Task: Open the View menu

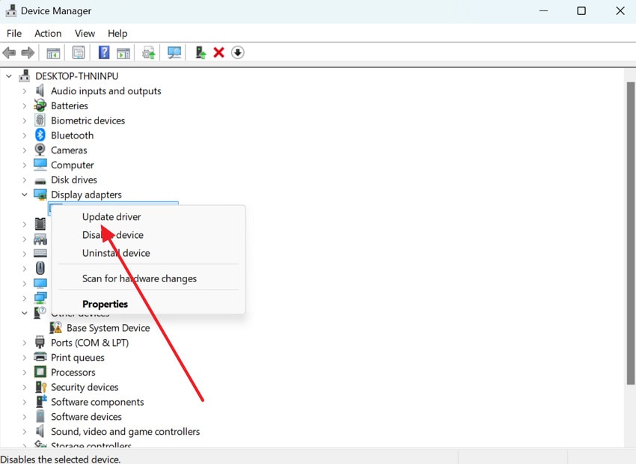Action: coord(85,33)
